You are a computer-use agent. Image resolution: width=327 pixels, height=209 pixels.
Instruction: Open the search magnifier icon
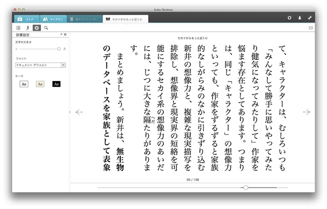coord(46,28)
